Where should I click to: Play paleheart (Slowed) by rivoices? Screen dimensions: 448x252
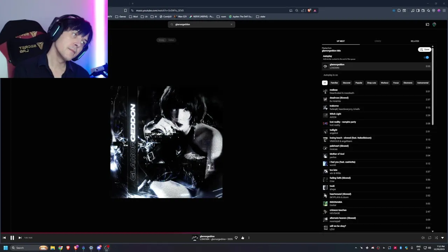[377, 147]
